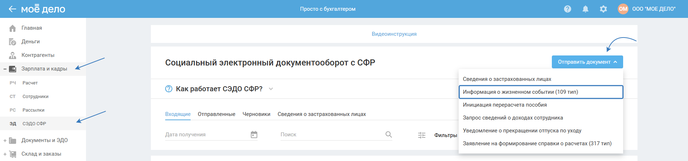Expand Как работает СЭДО СФР chevron

pyautogui.click(x=271, y=89)
